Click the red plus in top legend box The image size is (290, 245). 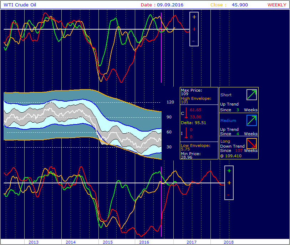[194, 29]
